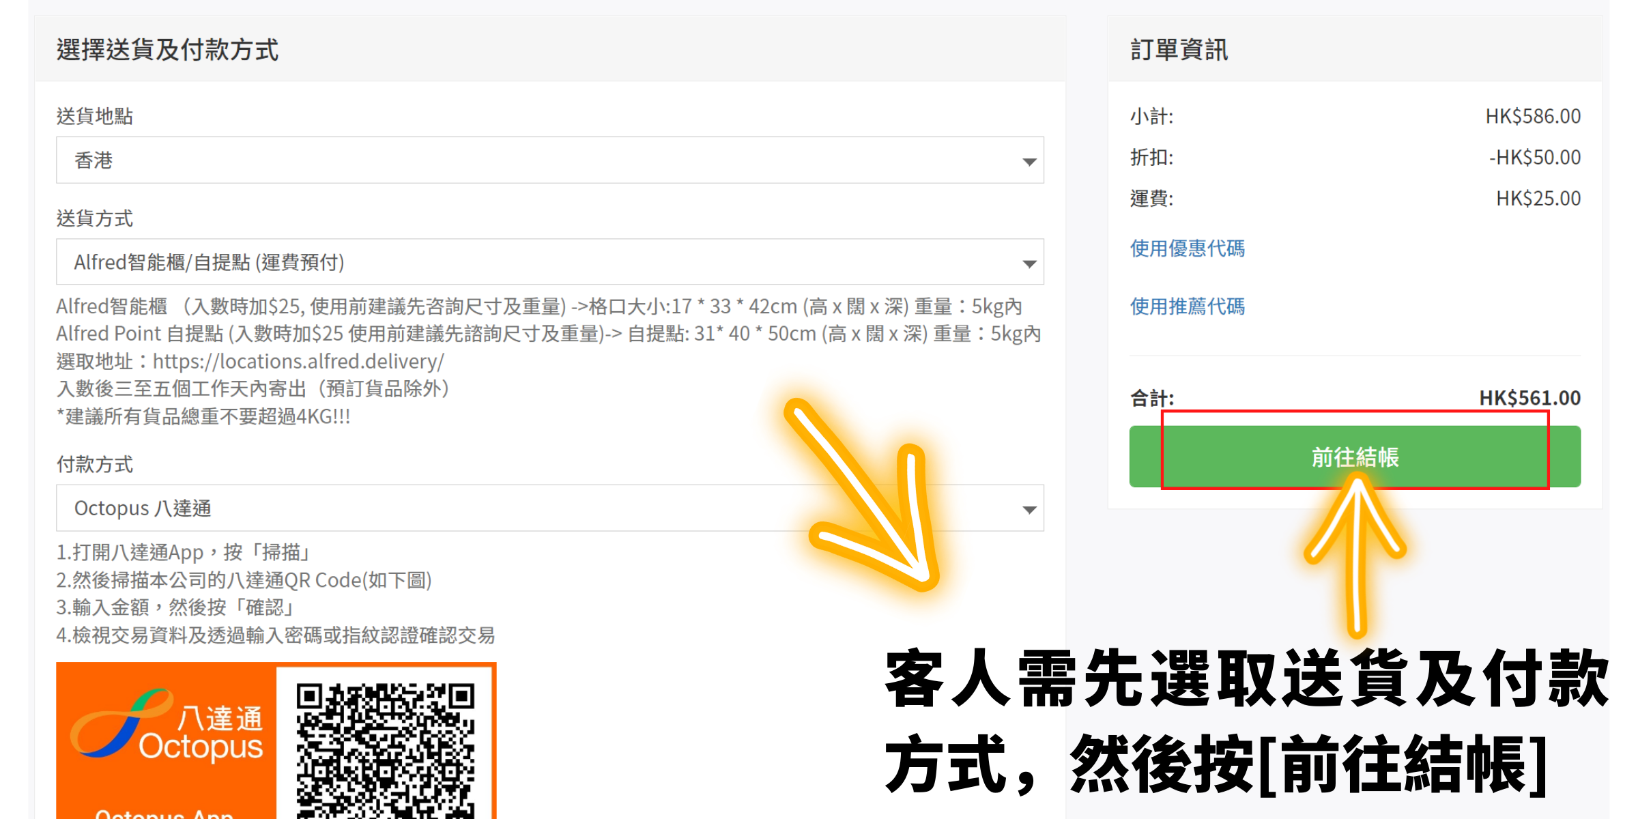Click the HK$561.00 total amount
Viewport: 1638px width, 819px height.
click(x=1529, y=398)
